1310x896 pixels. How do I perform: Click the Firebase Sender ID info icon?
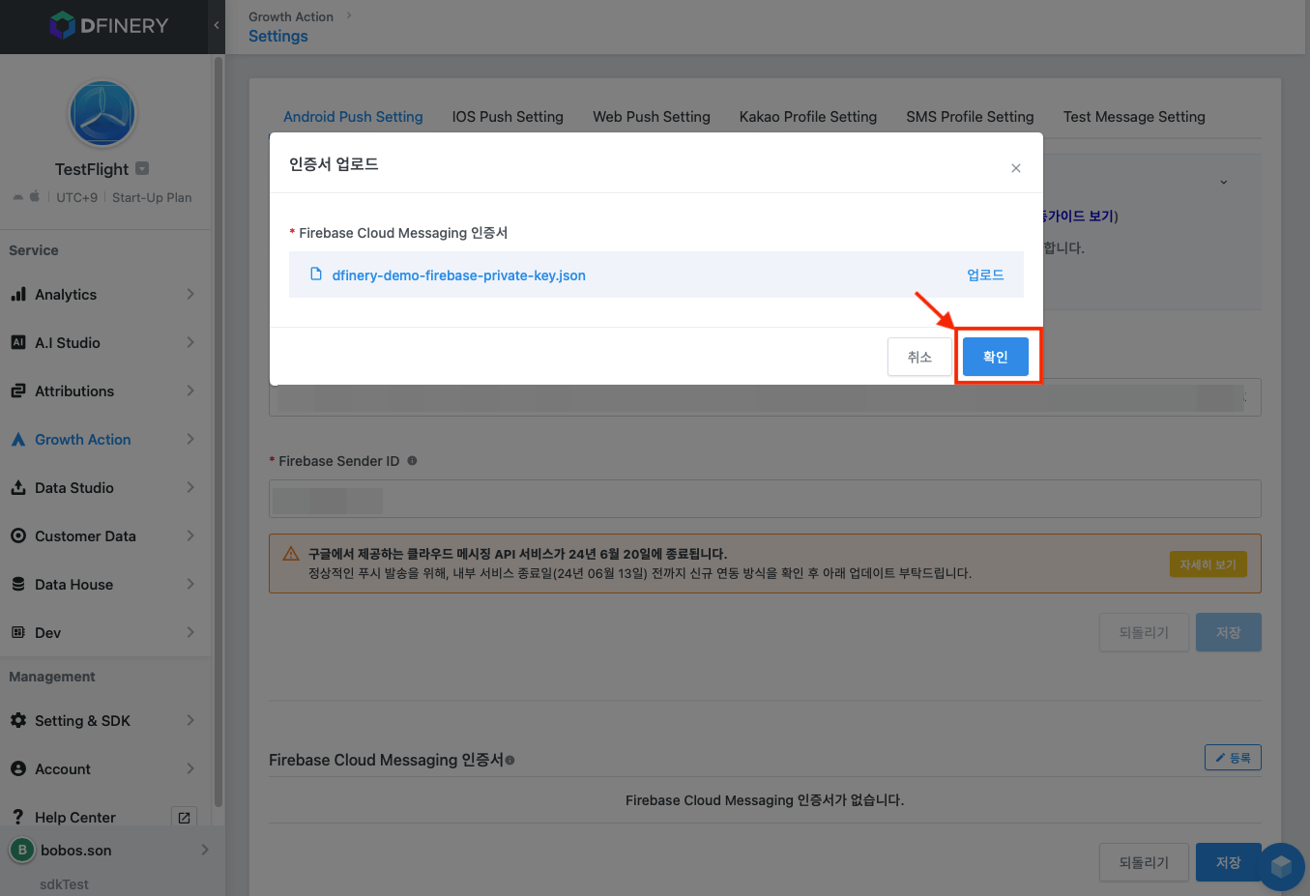(x=412, y=461)
